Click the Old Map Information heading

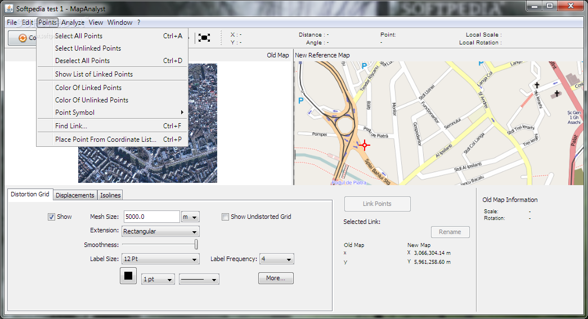coord(510,200)
